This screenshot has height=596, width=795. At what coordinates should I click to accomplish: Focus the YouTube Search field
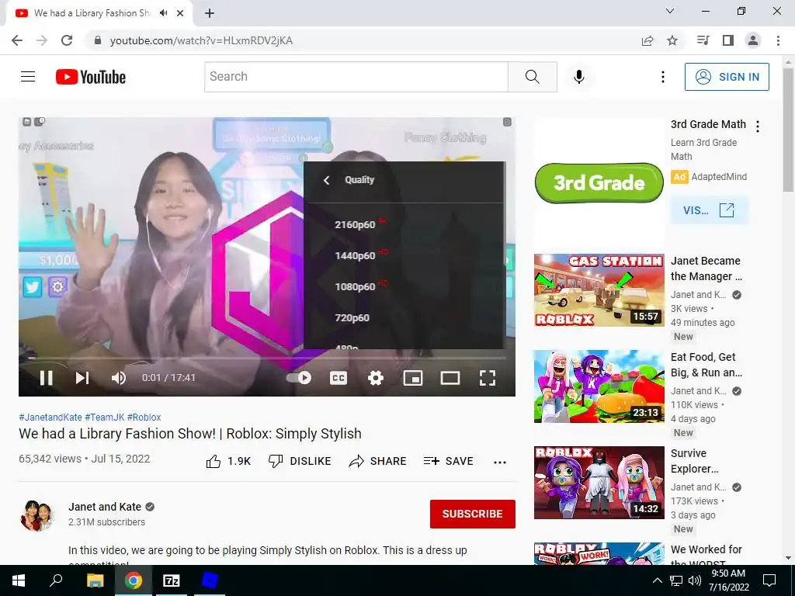tap(356, 77)
